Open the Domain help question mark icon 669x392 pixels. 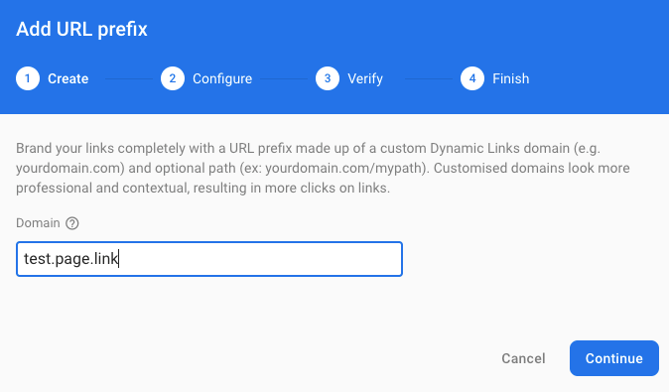(72, 223)
